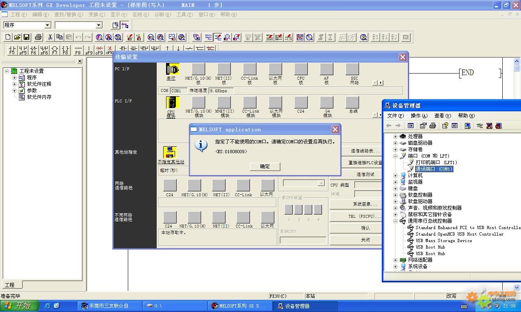Viewport: 521px width, 312px height.
Task: Copy with the GX Developer toolbar icon
Action: pos(59,37)
